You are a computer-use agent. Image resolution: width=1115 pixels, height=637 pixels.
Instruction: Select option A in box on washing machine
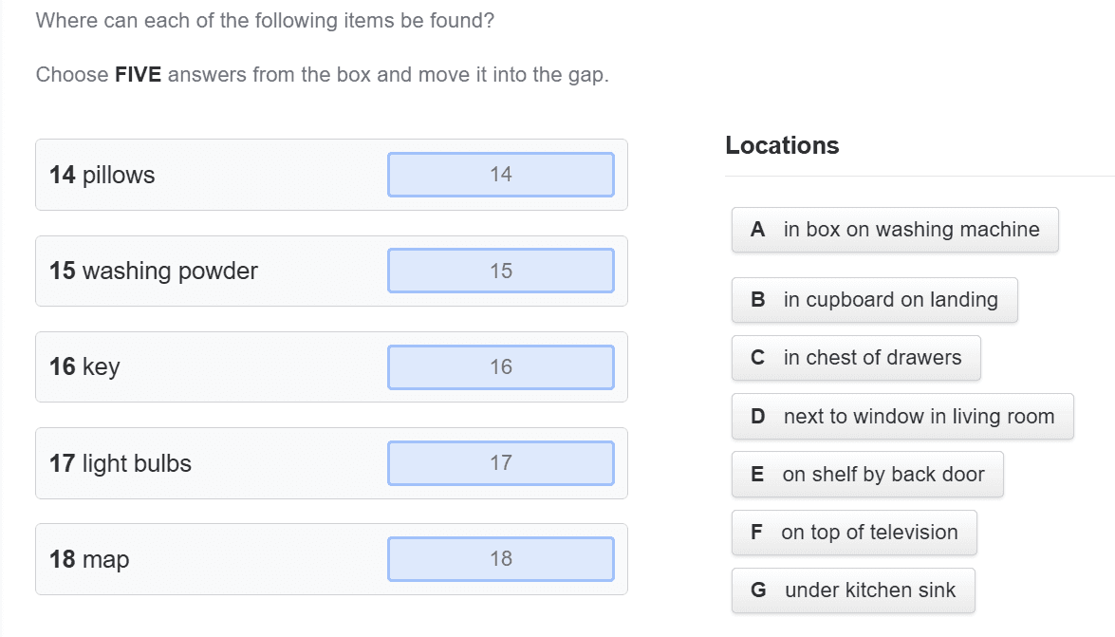(894, 230)
